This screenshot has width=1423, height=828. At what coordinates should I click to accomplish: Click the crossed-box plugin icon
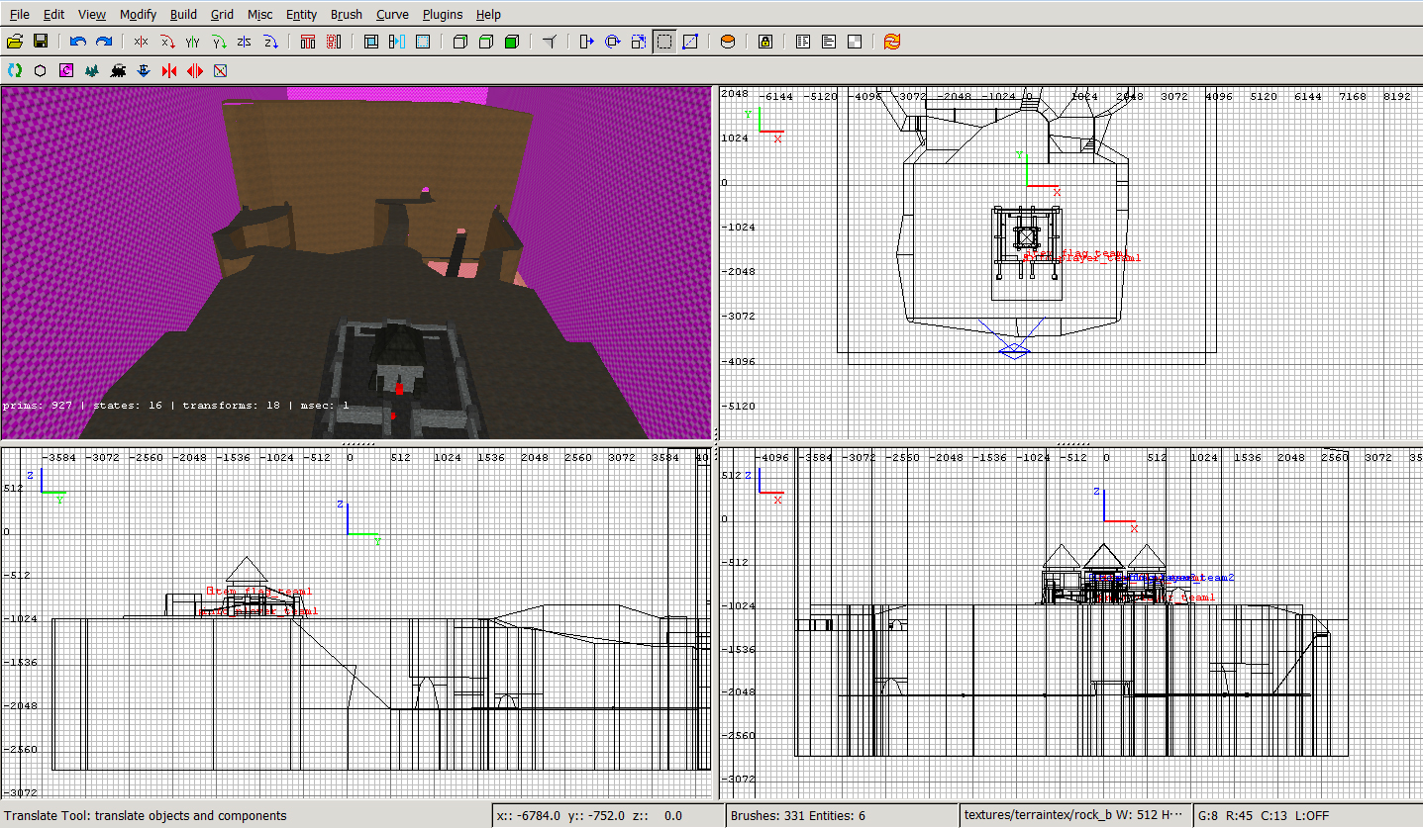221,70
